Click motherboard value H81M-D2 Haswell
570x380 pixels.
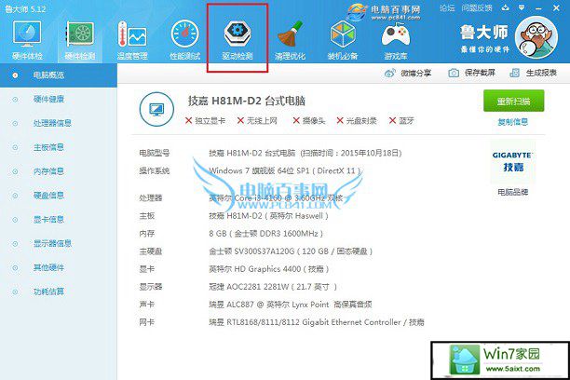[268, 216]
